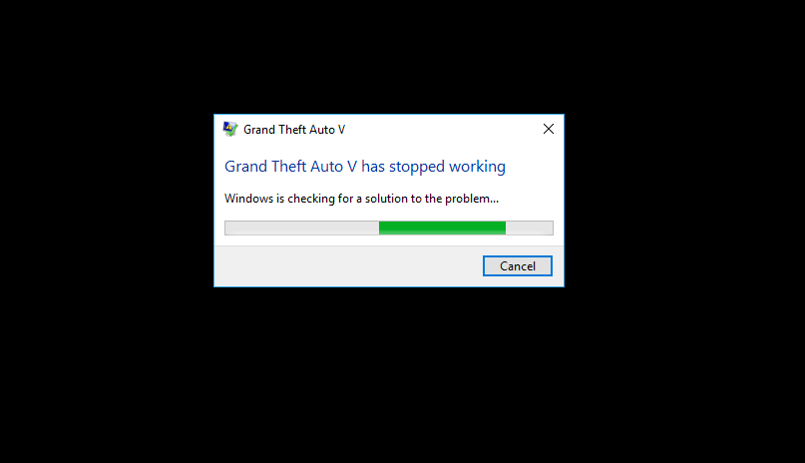Screen dimensions: 805x463
Task: Click the word 'solution' in the checking message
Action: 385,199
